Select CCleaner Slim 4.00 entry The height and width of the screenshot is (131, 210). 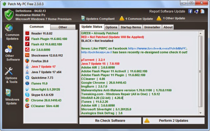pyautogui.click(x=45, y=106)
